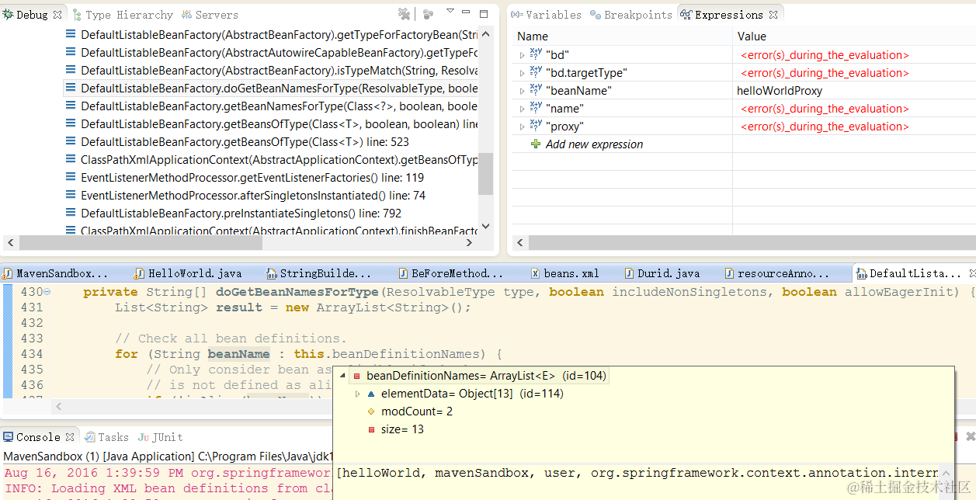Switch to resourceAnno editor tab
The height and width of the screenshot is (500, 976).
[776, 273]
